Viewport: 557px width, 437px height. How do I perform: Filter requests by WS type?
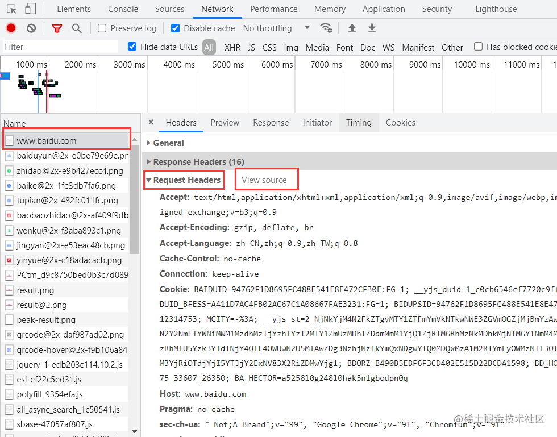coord(388,47)
